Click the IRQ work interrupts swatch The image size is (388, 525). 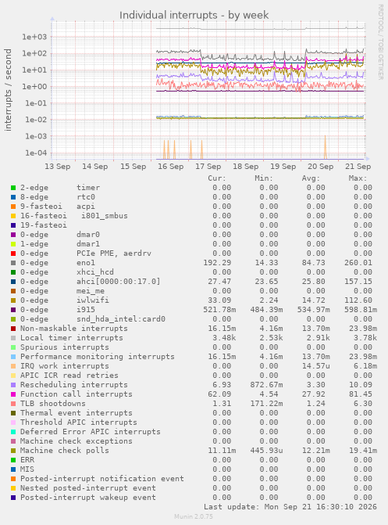[13, 366]
